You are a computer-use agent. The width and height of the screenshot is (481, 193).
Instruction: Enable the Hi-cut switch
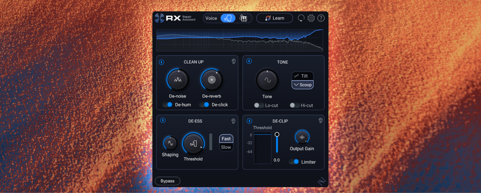click(x=294, y=105)
